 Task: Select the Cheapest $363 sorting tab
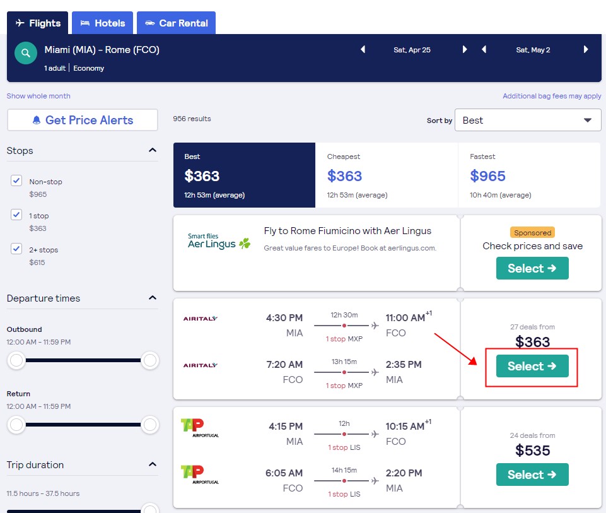click(x=387, y=175)
